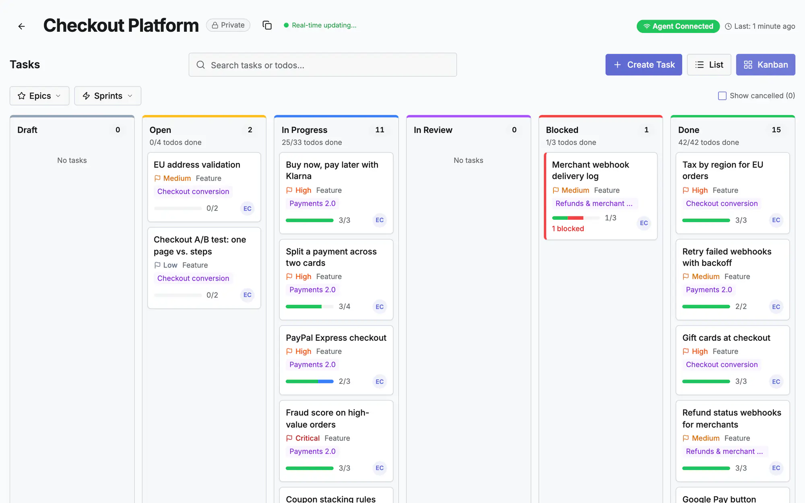Click Critical priority flag on Fraud score card

[303, 438]
